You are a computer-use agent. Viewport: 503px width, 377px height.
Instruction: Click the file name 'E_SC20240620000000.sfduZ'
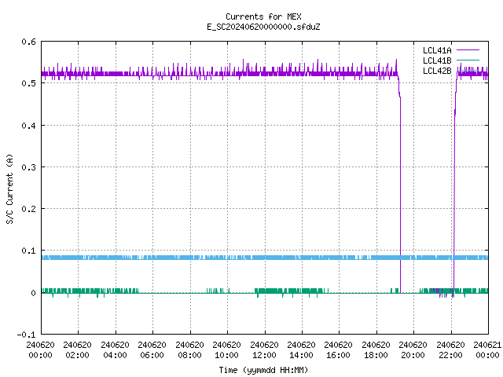coord(263,27)
